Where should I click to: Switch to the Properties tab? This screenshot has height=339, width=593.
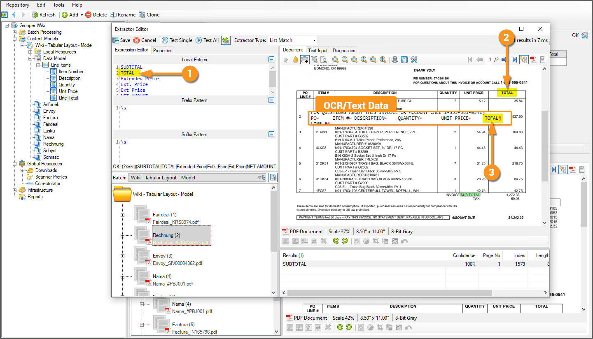163,50
